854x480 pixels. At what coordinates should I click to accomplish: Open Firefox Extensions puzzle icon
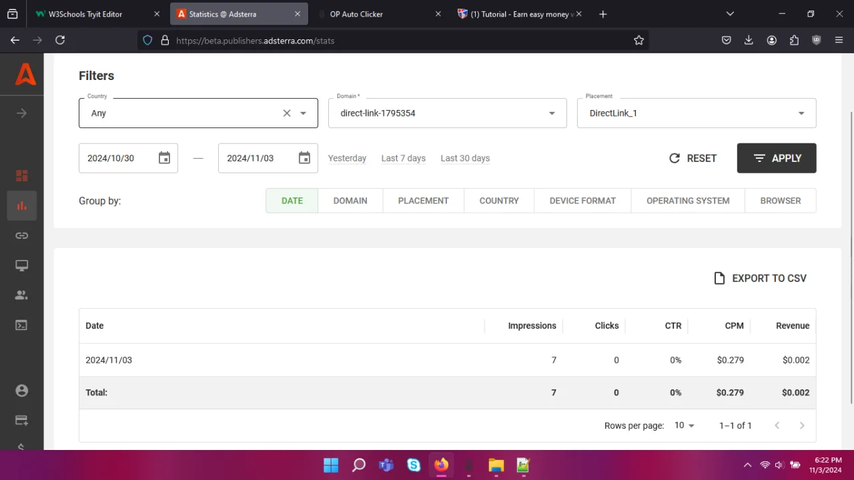point(794,40)
